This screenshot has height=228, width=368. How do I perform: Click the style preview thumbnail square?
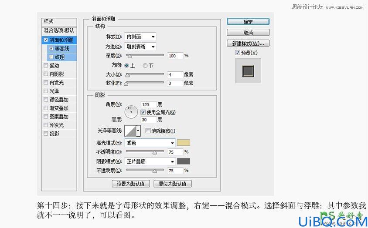coord(248,71)
